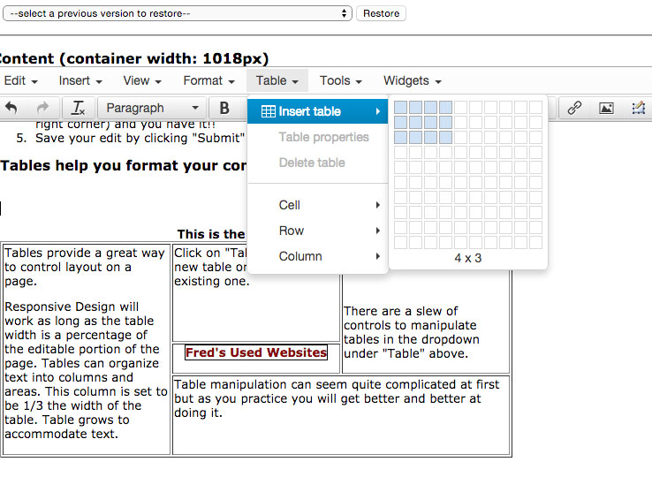Click the Restore button
This screenshot has height=477, width=652.
[381, 13]
